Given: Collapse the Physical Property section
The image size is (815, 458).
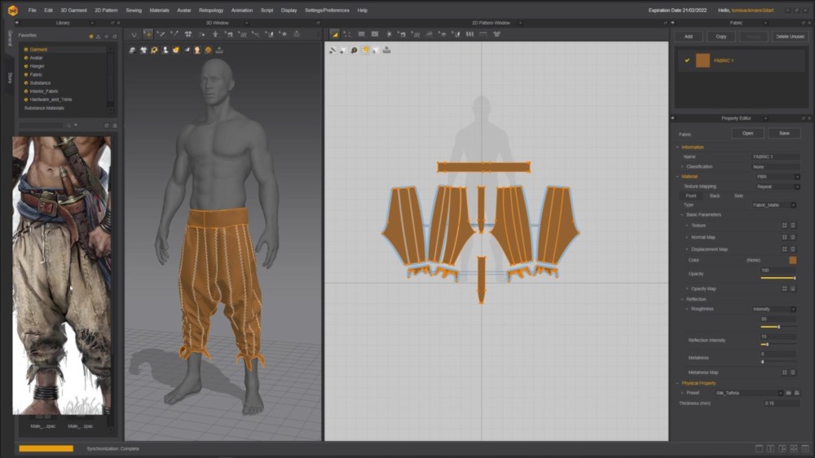Looking at the screenshot, I should pos(678,383).
